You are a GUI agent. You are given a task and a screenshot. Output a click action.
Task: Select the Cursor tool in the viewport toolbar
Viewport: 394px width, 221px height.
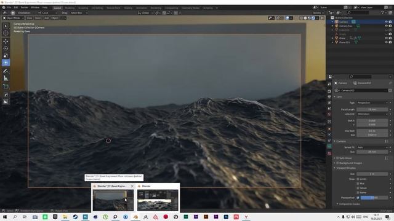coord(6,33)
